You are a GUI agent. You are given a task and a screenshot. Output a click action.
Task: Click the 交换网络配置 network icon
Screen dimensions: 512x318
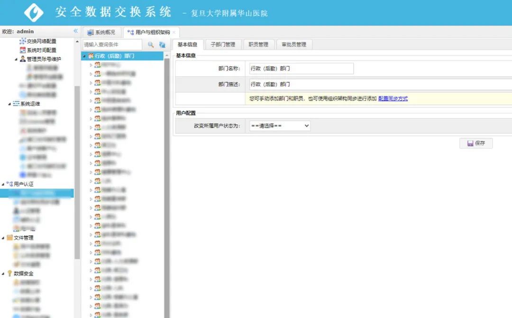pyautogui.click(x=22, y=41)
